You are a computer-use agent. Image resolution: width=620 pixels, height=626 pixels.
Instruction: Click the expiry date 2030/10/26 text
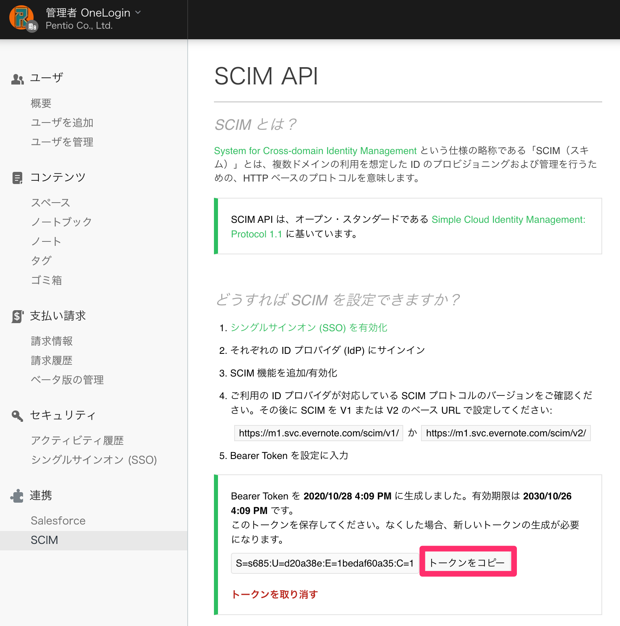547,496
